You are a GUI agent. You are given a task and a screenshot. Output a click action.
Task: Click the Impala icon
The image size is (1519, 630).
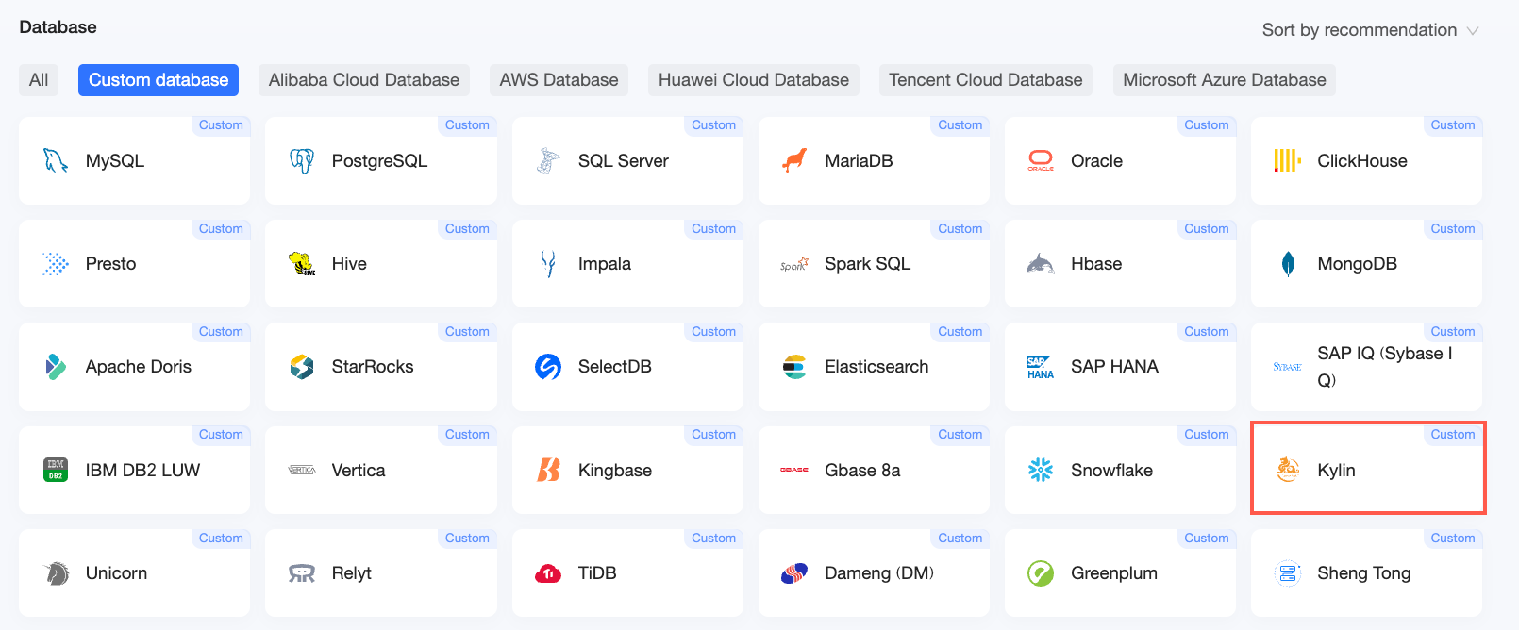[548, 264]
